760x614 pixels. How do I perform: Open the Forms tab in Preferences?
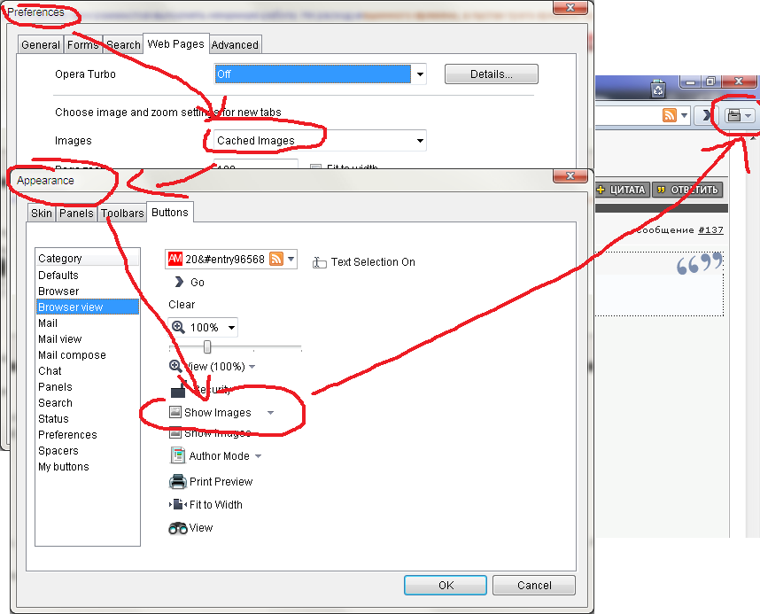[83, 44]
